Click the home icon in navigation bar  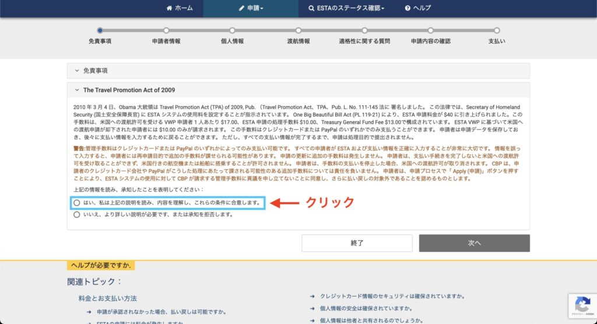(x=170, y=8)
